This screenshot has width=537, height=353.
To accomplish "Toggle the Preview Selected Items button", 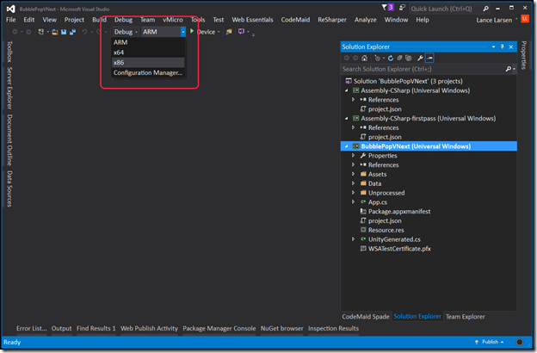I will tap(429, 59).
